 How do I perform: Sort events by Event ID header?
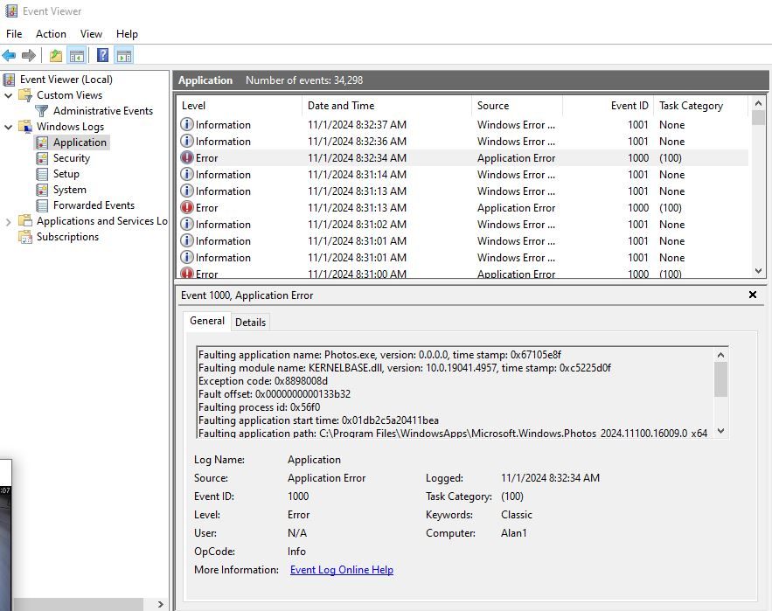[x=608, y=106]
